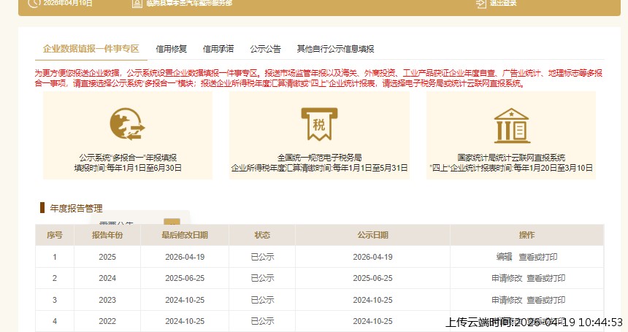Click the 报告年份 column header
628x332 pixels.
(107, 235)
